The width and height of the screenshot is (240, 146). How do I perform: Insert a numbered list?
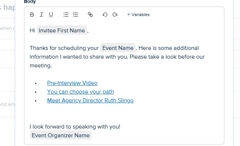(x=75, y=15)
